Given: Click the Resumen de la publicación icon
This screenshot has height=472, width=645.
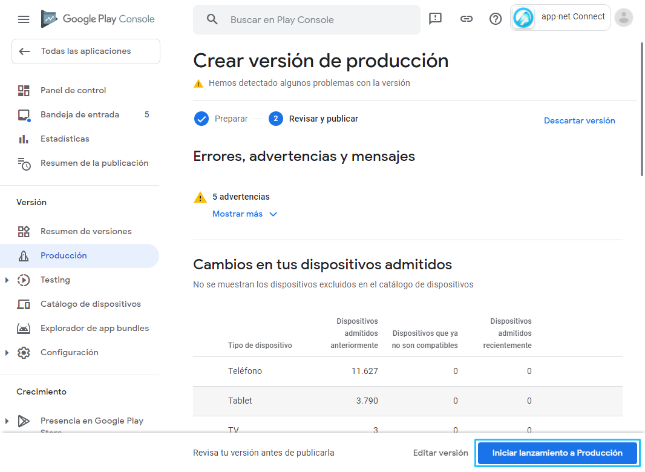Looking at the screenshot, I should [x=24, y=164].
